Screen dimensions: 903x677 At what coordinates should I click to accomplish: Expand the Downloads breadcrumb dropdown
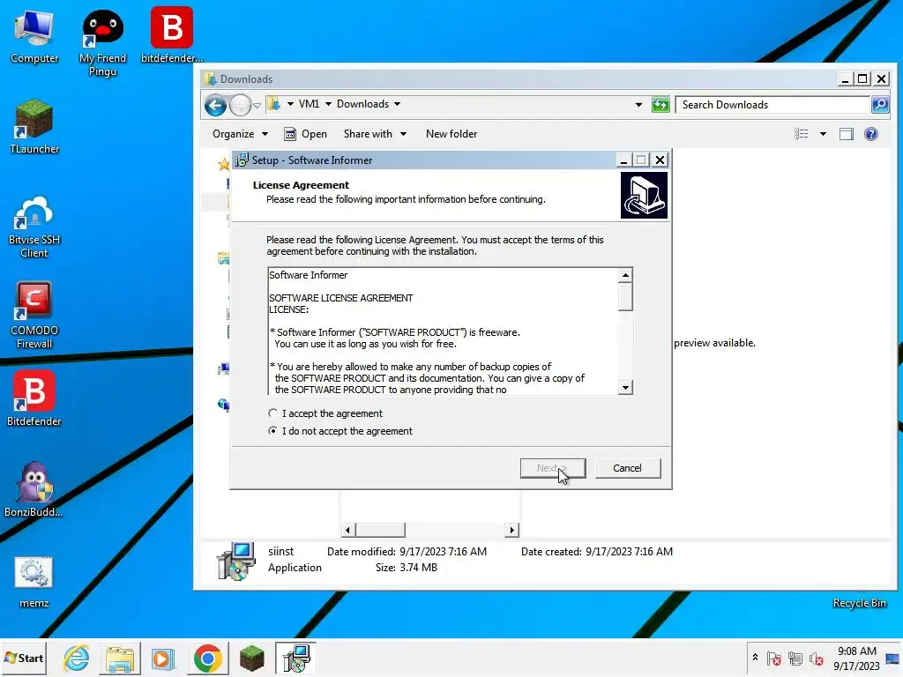398,104
